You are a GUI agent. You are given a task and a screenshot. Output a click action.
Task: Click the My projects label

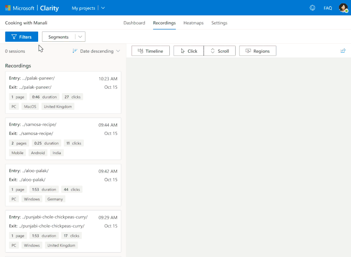(x=83, y=8)
